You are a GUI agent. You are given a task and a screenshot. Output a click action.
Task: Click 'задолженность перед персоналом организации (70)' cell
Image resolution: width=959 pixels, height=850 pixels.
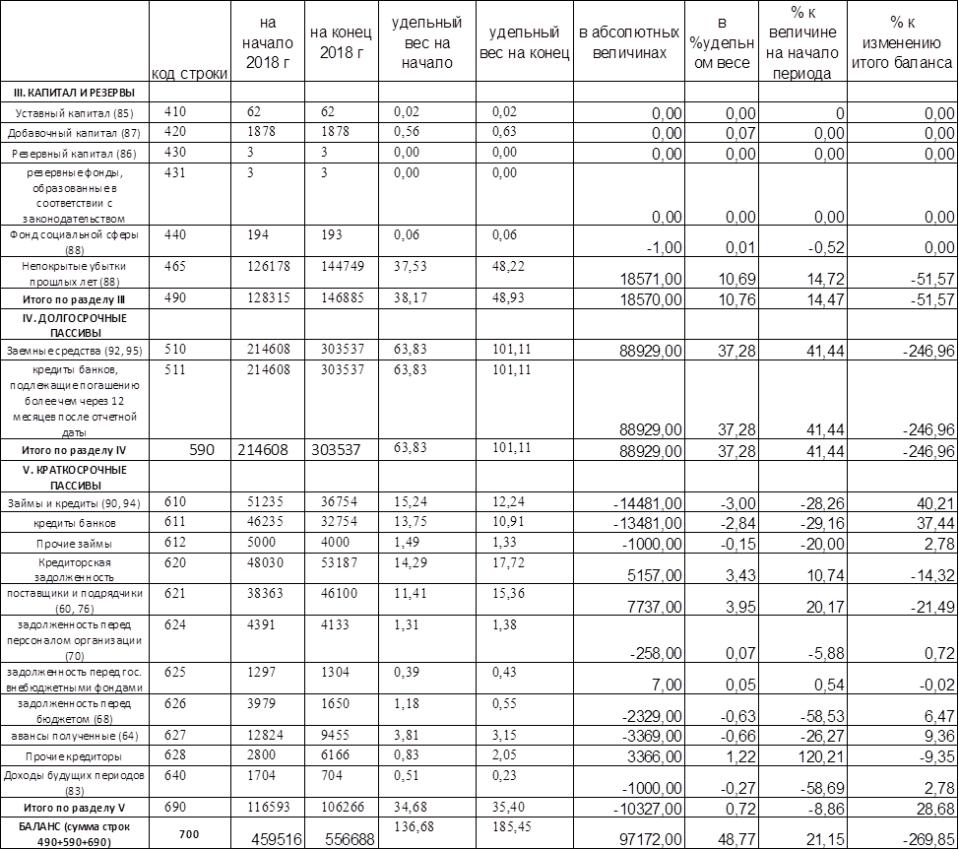click(x=75, y=639)
